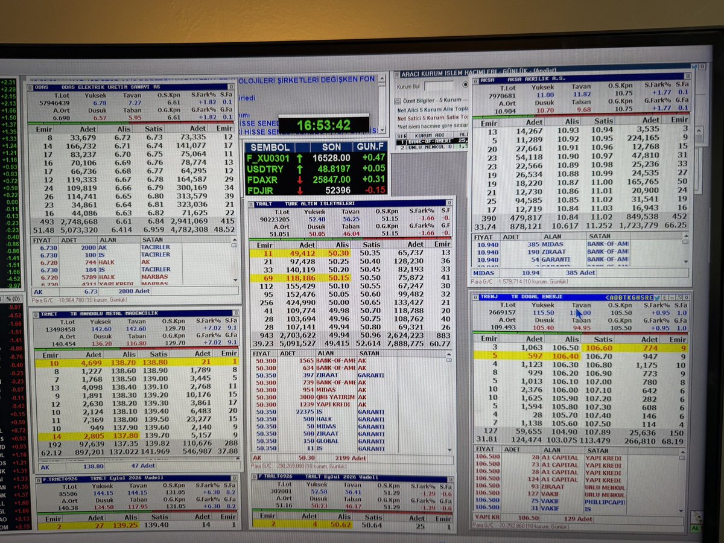Click the Net Alici 5 Kurum Alis line
This screenshot has height=543, width=724.
click(x=432, y=110)
